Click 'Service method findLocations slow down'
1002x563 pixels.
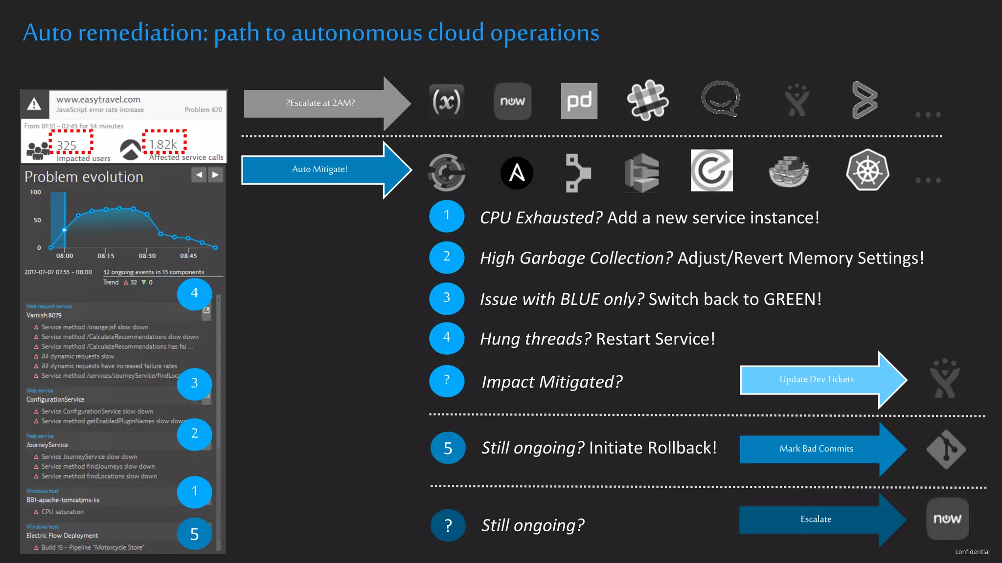tap(99, 476)
